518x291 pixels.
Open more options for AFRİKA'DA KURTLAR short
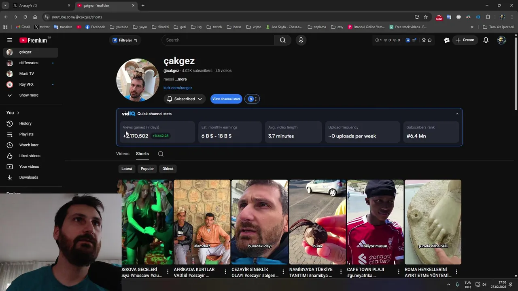[x=225, y=272]
